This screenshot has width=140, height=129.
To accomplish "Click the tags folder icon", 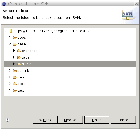I will pyautogui.click(x=19, y=57).
